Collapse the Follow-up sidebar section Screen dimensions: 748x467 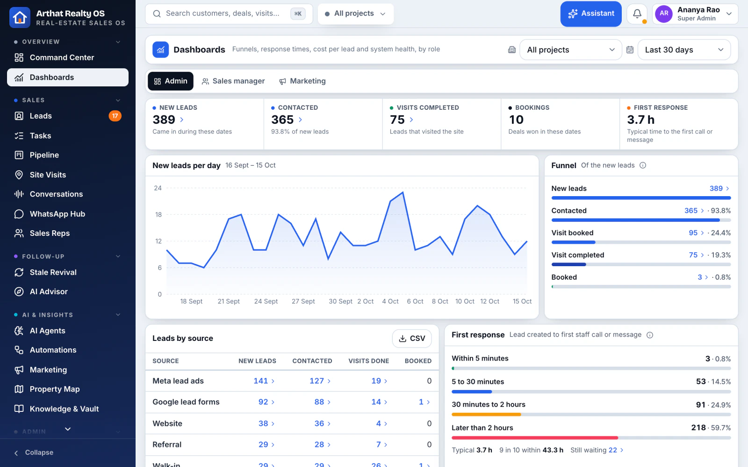coord(118,256)
